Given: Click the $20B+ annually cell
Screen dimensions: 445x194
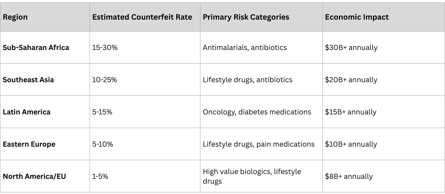Looking at the screenshot, I should click(351, 80).
